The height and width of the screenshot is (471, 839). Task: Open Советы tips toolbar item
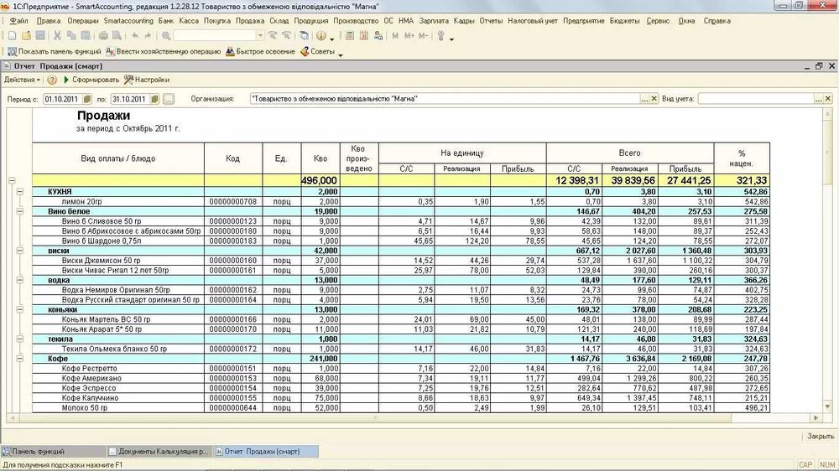(x=316, y=51)
